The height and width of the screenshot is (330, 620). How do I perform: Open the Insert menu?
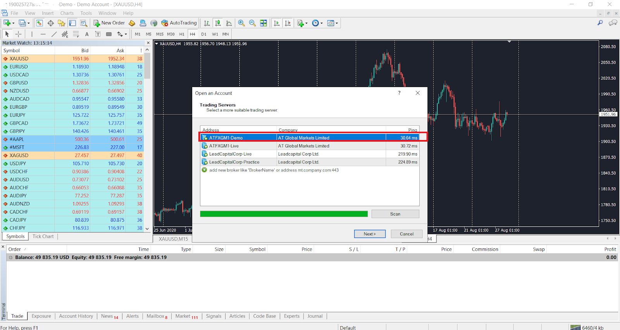click(x=48, y=13)
